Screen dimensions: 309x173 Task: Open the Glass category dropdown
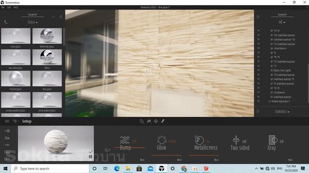coord(32,22)
